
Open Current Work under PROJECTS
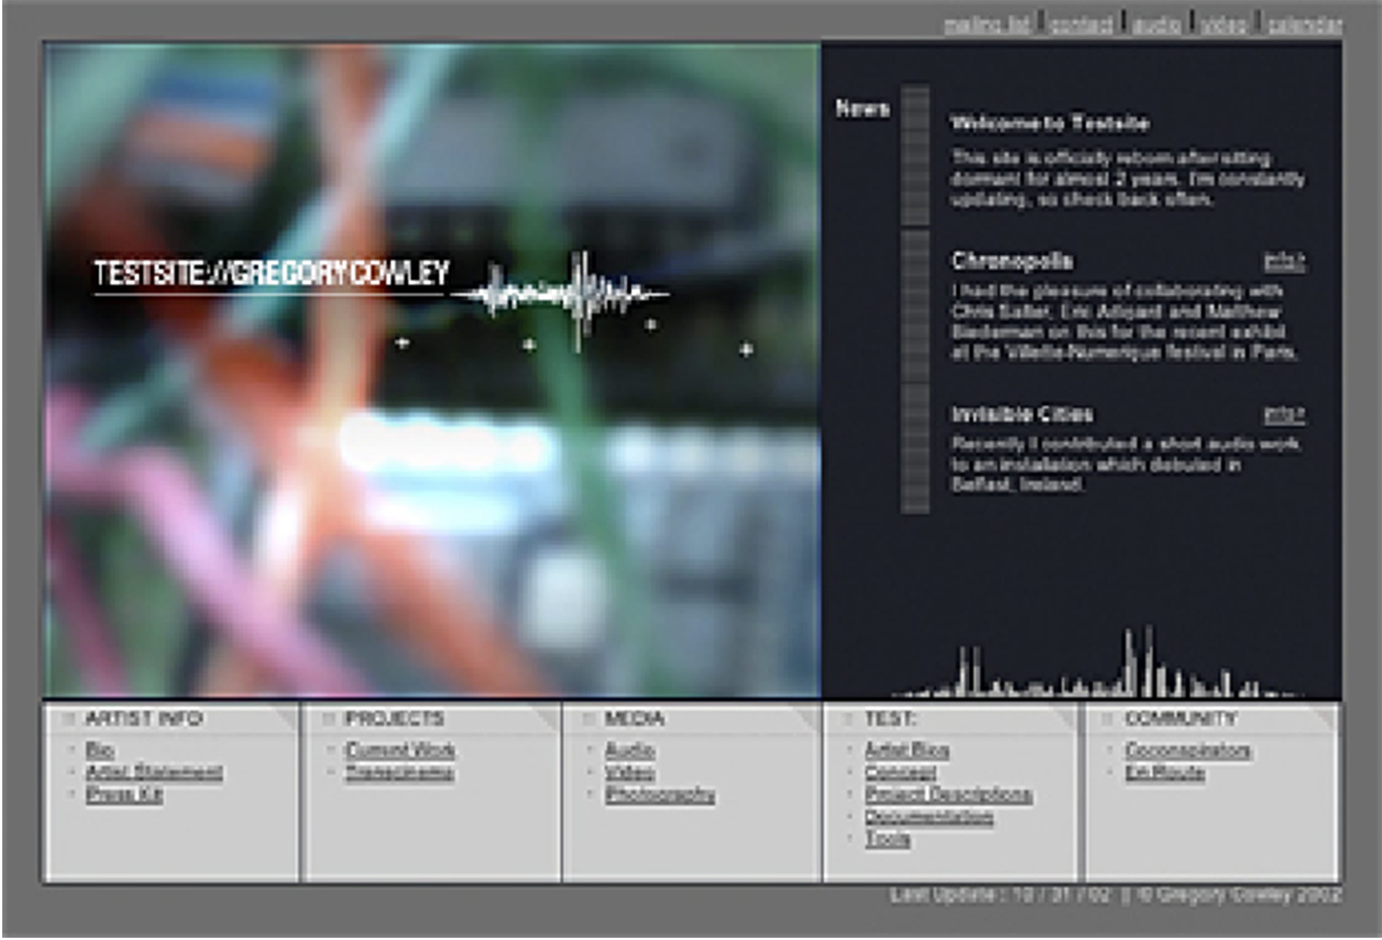tap(400, 750)
